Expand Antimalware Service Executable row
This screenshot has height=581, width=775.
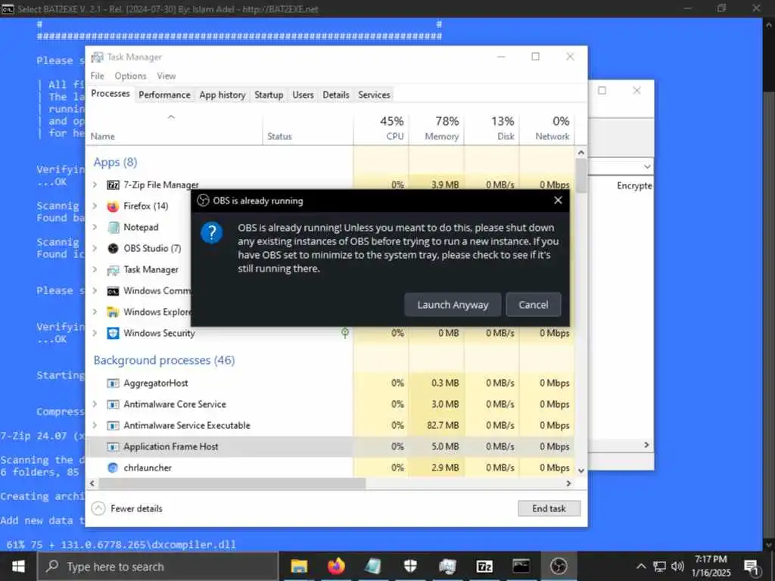coord(95,425)
